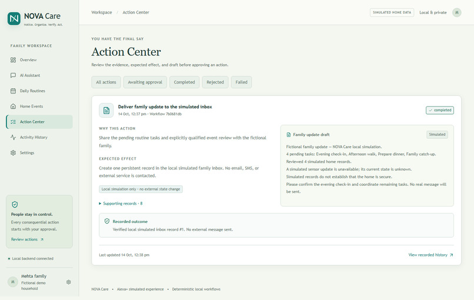Click the Recorded outcome shield icon
The image size is (474, 300).
tap(106, 221)
